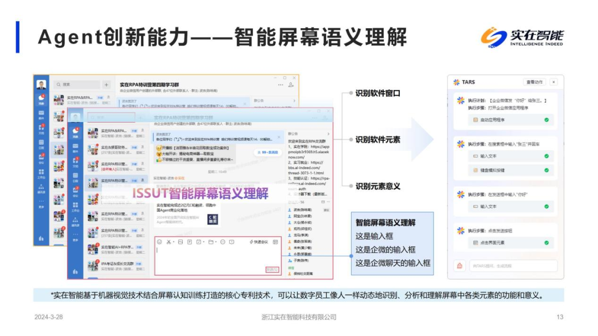Open 文档 in the back WeCom window sidebar
The width and height of the screenshot is (598, 336).
click(x=41, y=129)
